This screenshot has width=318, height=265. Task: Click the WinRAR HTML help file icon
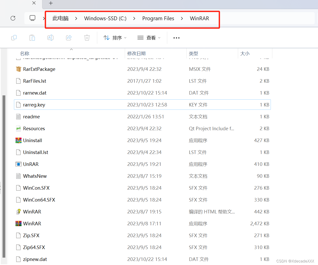(x=19, y=212)
